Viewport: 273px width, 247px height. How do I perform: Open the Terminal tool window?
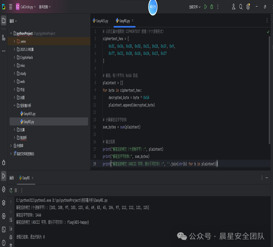tap(4, 229)
